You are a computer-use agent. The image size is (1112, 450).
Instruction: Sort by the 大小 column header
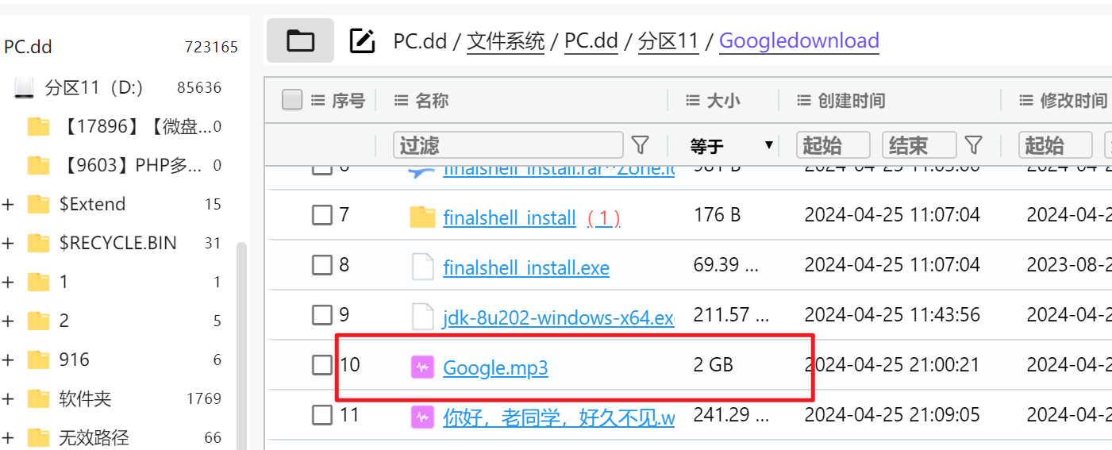coord(722,101)
